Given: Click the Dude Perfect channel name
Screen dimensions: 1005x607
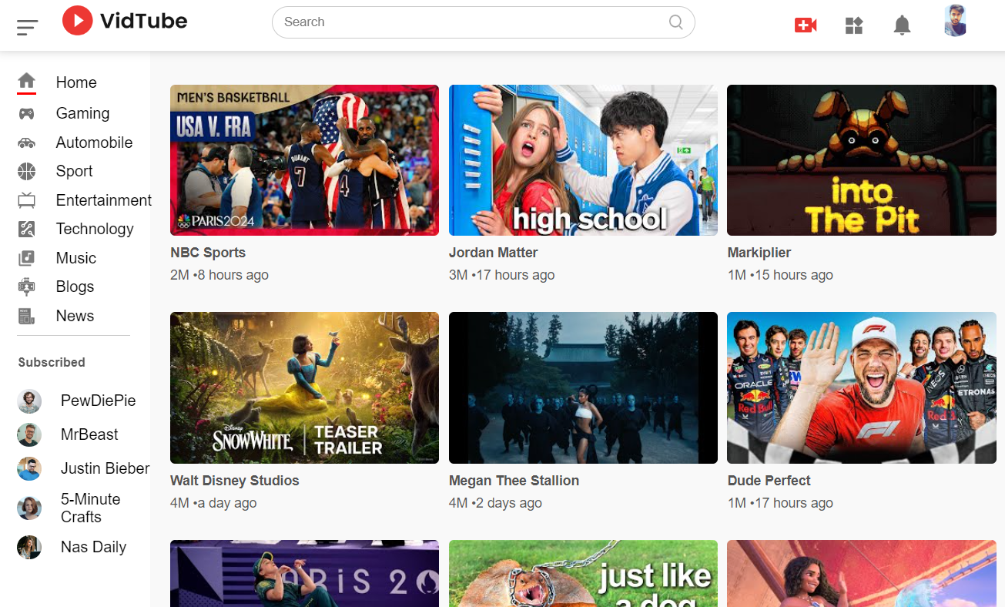Looking at the screenshot, I should (x=769, y=481).
